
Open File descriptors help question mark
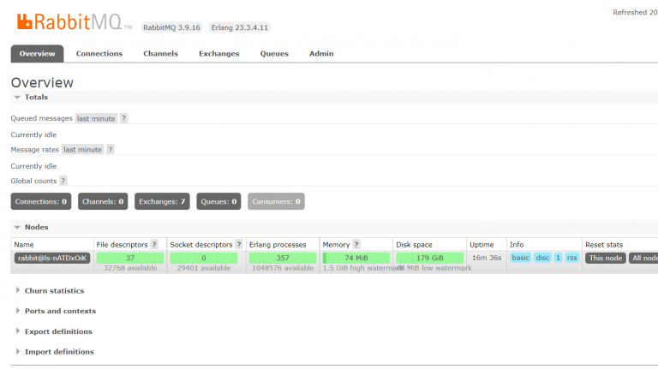point(154,245)
